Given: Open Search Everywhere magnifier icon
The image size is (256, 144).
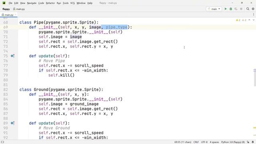Looking at the screenshot, I should point(248,9).
